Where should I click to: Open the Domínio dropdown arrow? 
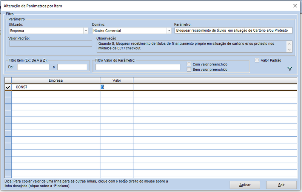(x=169, y=30)
